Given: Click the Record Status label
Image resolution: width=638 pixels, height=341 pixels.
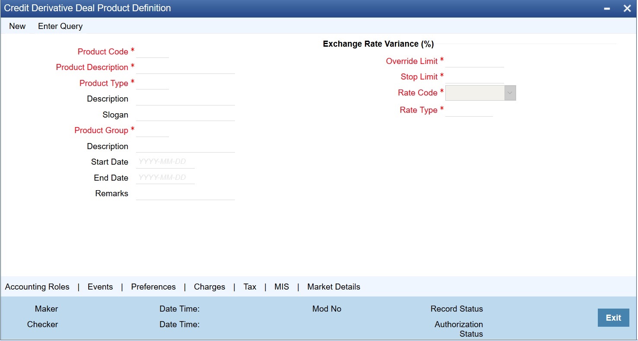Looking at the screenshot, I should pyautogui.click(x=457, y=309).
